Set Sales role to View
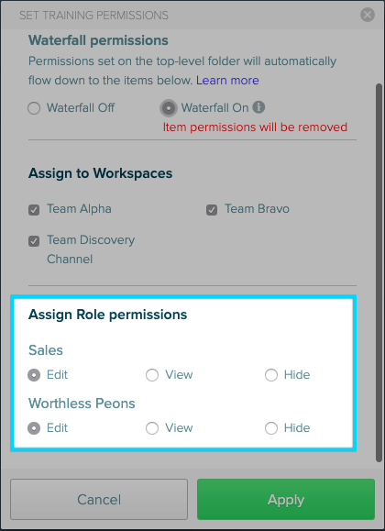Viewport: 385px width, 531px height. coord(152,375)
